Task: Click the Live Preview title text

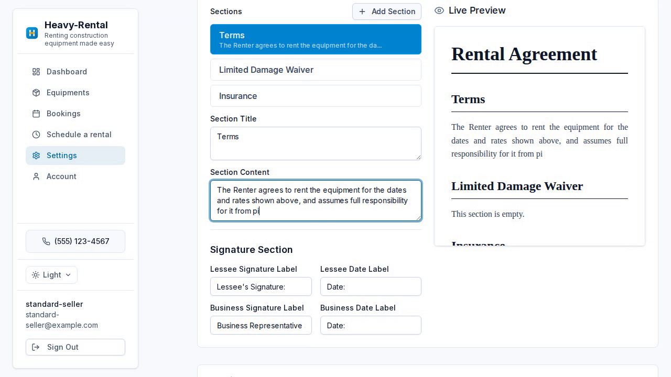Action: [477, 10]
